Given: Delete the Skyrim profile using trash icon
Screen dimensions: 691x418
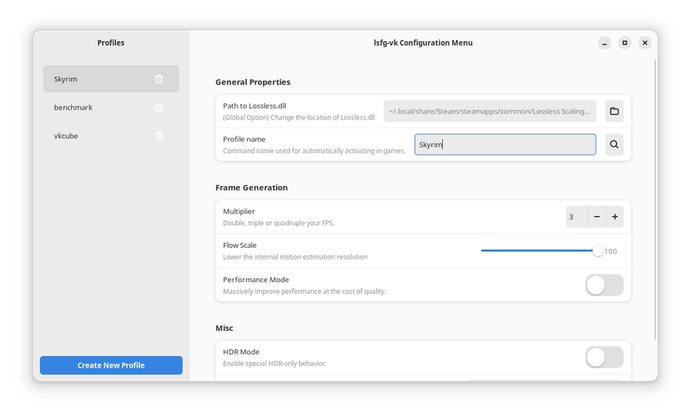Looking at the screenshot, I should tap(159, 79).
